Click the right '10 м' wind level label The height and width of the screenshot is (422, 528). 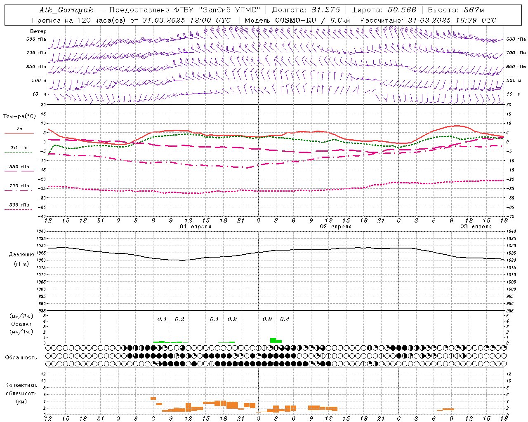click(513, 94)
